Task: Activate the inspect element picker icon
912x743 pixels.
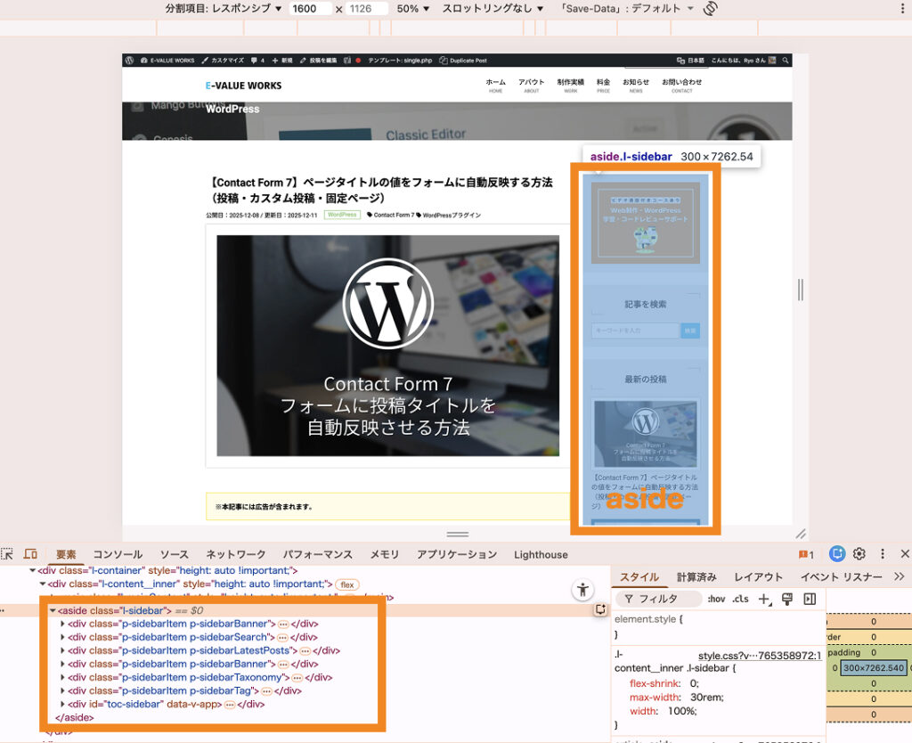Action: click(x=8, y=554)
